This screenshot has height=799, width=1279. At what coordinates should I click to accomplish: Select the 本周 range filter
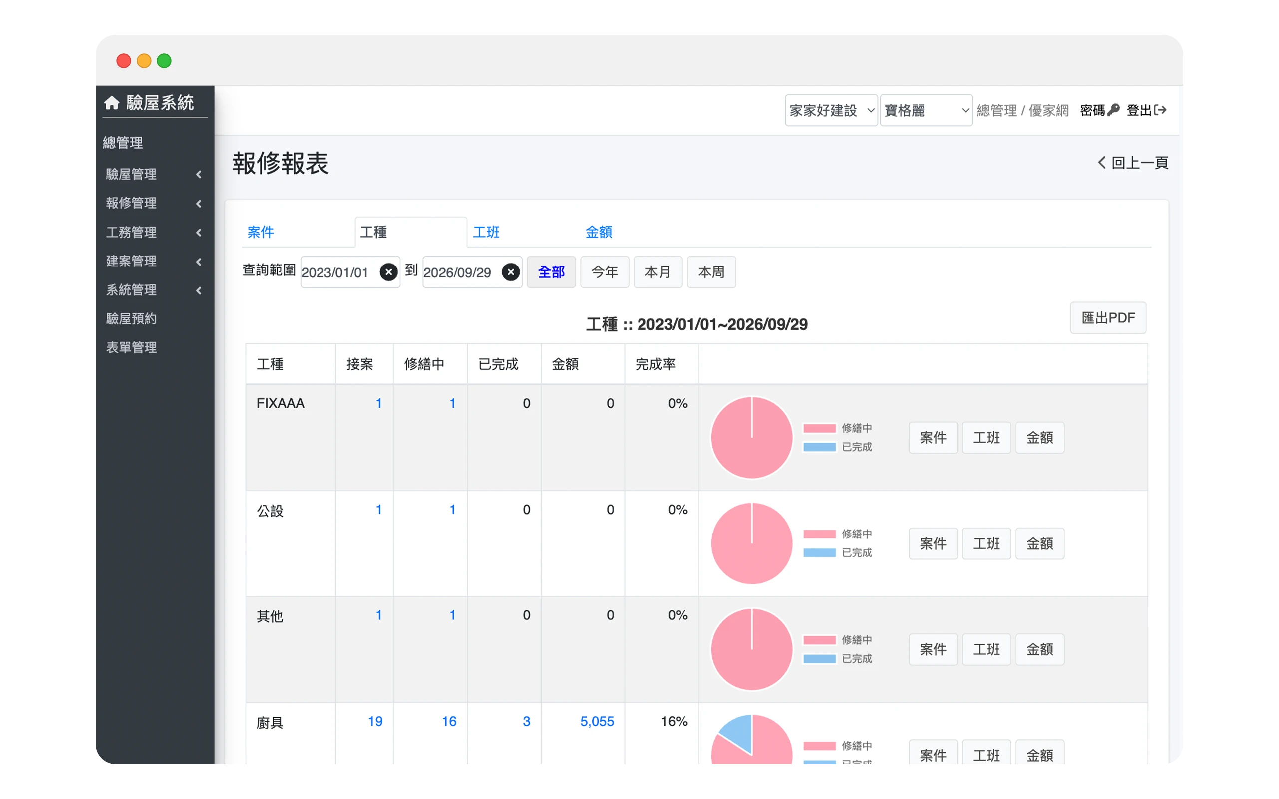[x=711, y=272]
